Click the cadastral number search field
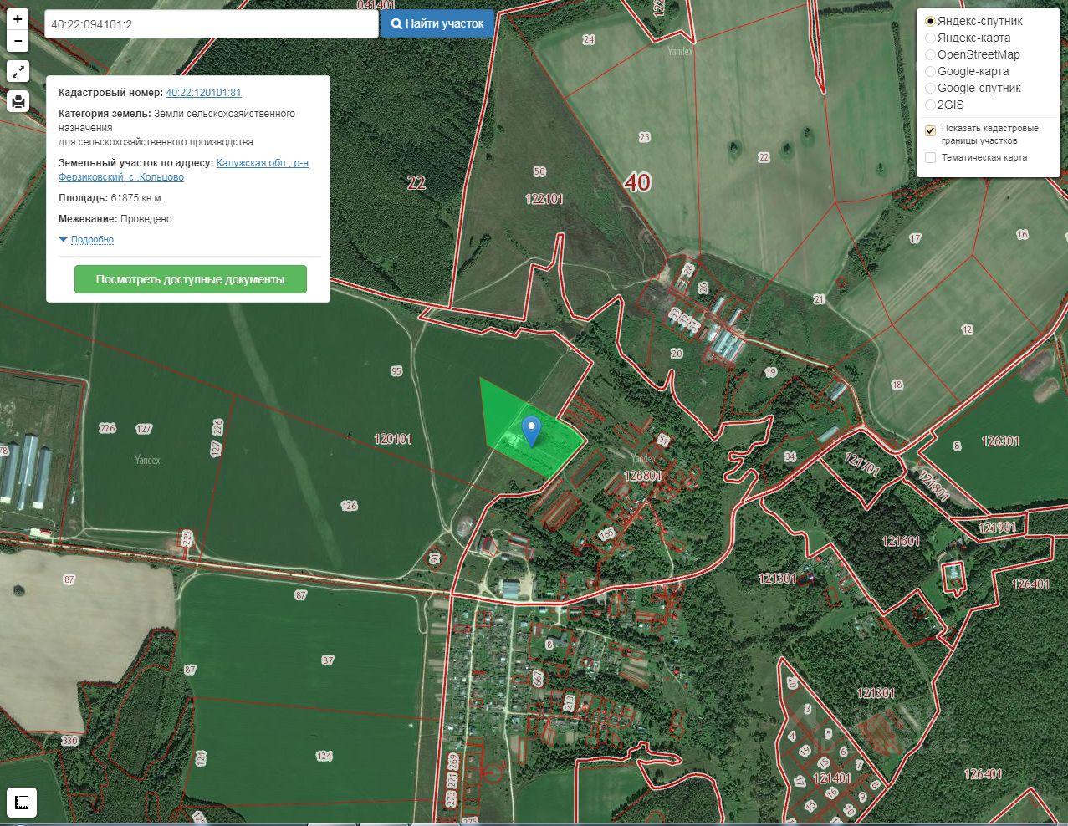Screen dimensions: 1068x826 (x=212, y=24)
